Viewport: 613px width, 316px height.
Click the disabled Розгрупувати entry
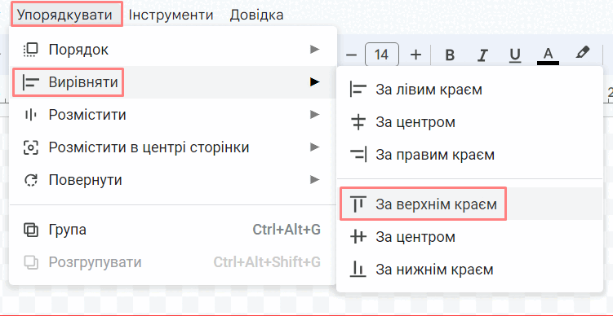172,262
